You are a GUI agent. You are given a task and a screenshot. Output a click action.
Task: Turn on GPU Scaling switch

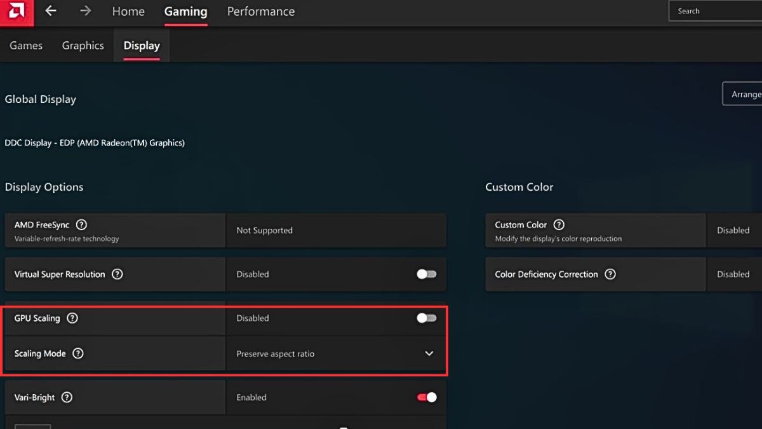427,318
